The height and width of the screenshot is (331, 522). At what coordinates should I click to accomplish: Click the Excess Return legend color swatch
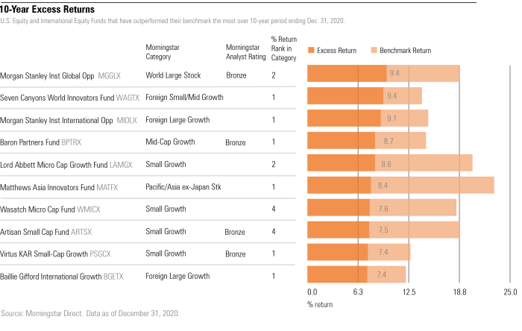point(311,51)
